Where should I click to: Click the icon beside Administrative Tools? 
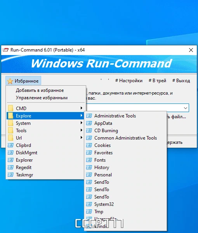[x=89, y=116]
